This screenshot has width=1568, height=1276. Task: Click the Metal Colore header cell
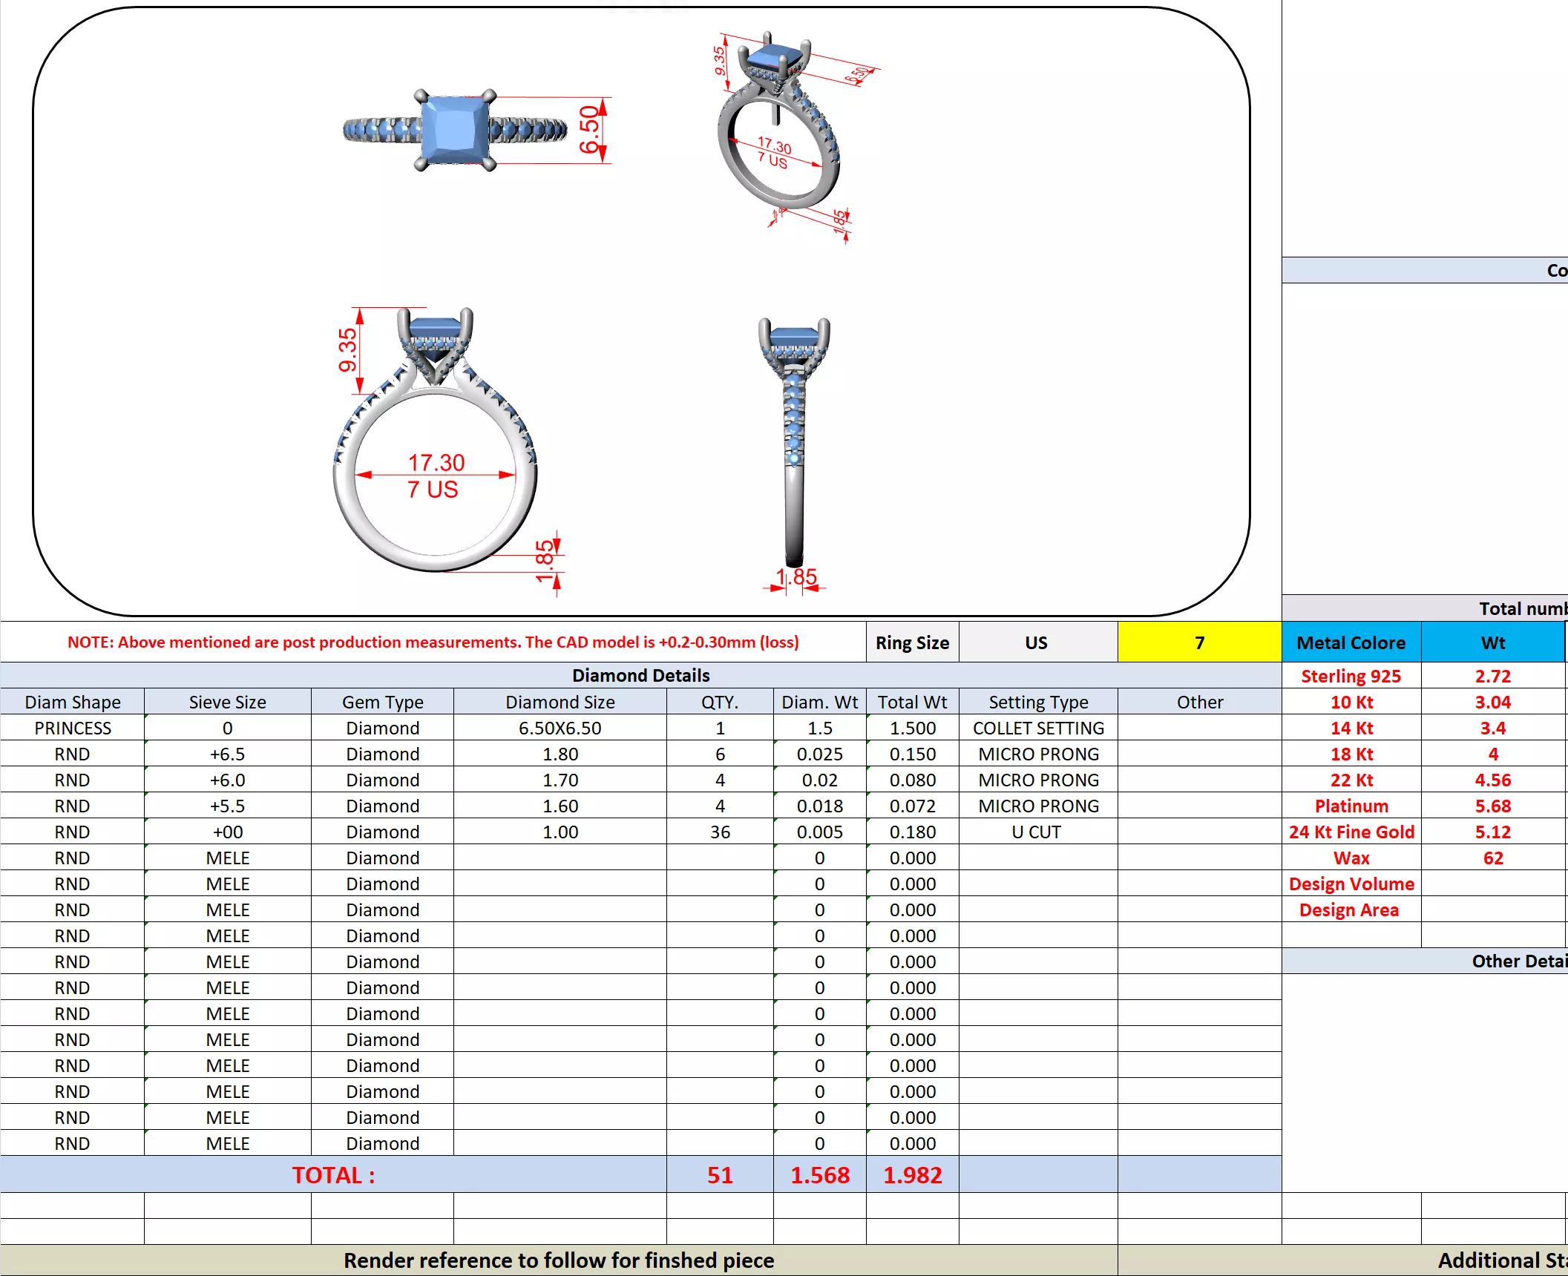(1351, 642)
